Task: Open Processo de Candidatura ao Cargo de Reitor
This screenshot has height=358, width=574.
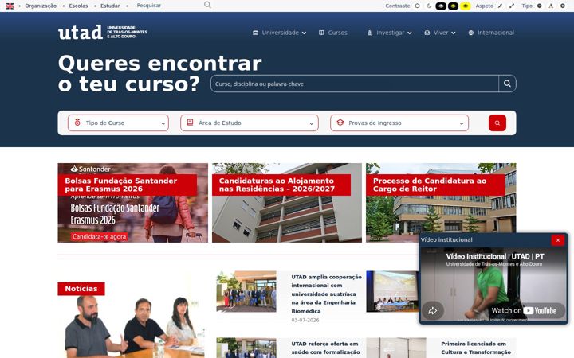Action: click(441, 203)
